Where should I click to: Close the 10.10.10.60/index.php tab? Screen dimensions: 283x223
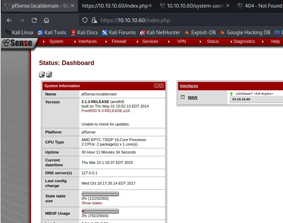click(x=150, y=6)
